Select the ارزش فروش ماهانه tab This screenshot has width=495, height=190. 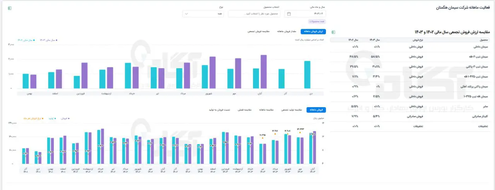point(313,31)
